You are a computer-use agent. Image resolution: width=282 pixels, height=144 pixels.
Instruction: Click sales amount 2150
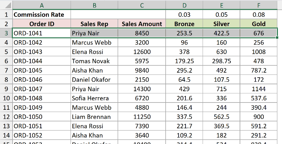click(142, 80)
